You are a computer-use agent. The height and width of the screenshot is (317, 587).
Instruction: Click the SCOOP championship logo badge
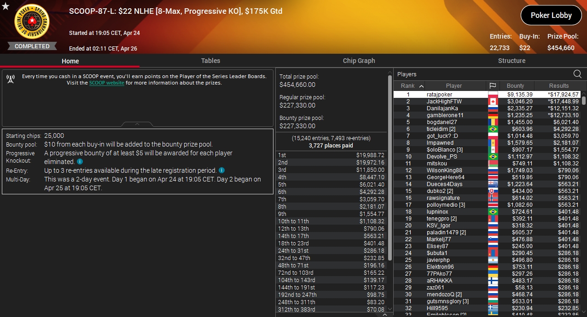click(x=32, y=22)
